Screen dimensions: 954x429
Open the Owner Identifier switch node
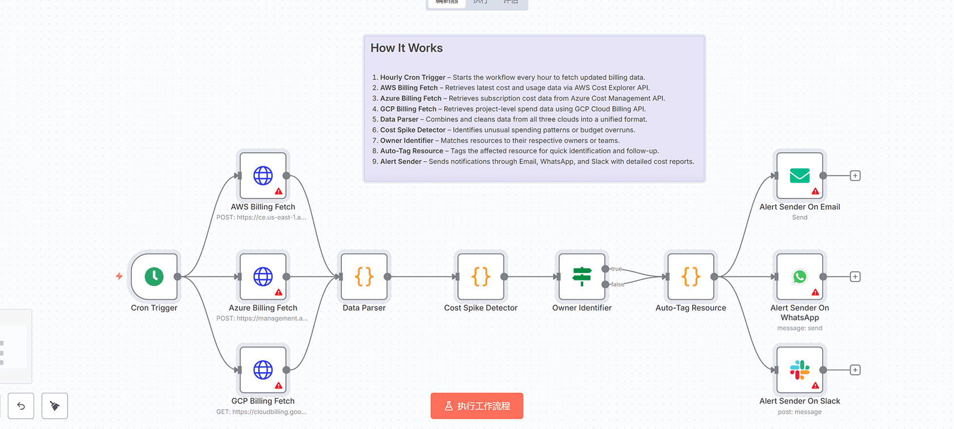click(581, 276)
